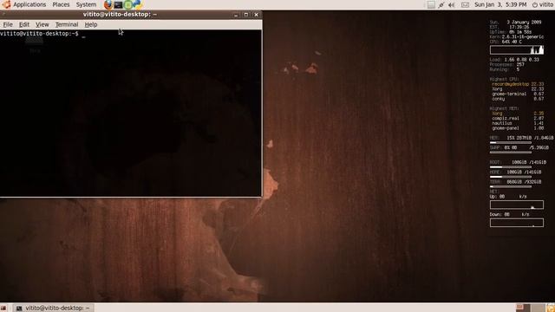
Task: Click the notes applet icon in top panel
Action: tap(431, 4)
